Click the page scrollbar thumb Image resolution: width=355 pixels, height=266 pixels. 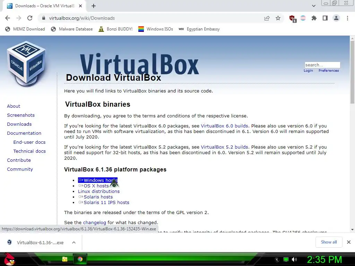pos(352,73)
